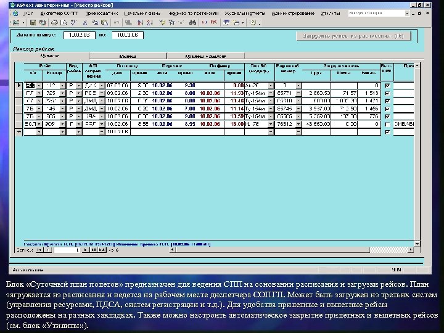
Task: Click the horizontal scrollbar right arrow
Action: pos(411,250)
